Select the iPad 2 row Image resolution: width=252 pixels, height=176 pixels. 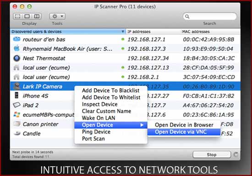[125, 105]
